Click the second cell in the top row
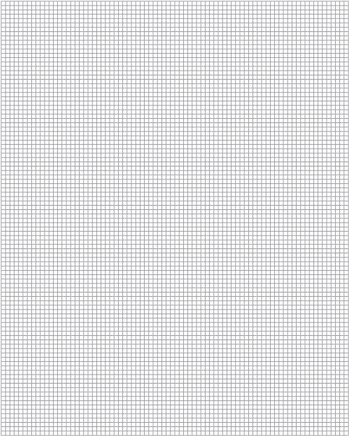The width and height of the screenshot is (349, 436). (7, 3)
